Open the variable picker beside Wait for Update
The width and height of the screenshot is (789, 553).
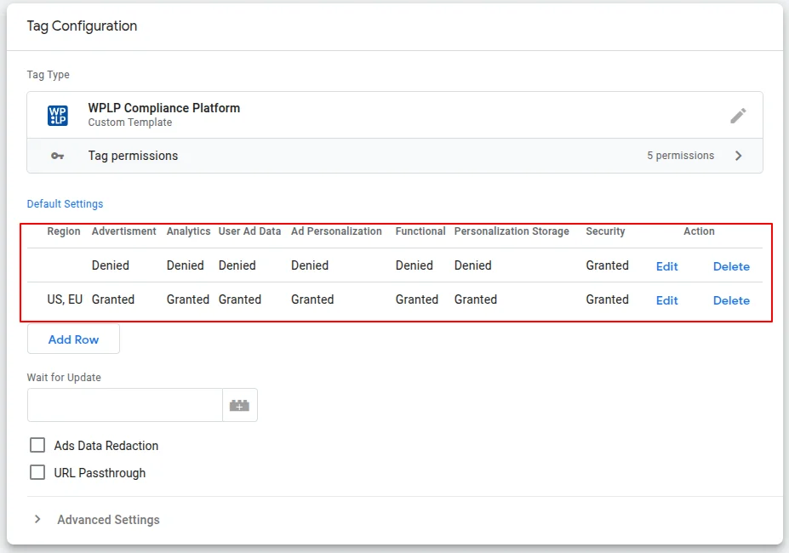pyautogui.click(x=239, y=405)
